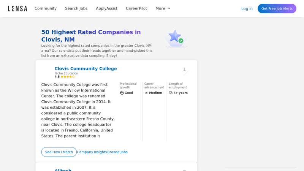The image size is (304, 171).
Task: Click the Length of employment icon
Action: (171, 93)
